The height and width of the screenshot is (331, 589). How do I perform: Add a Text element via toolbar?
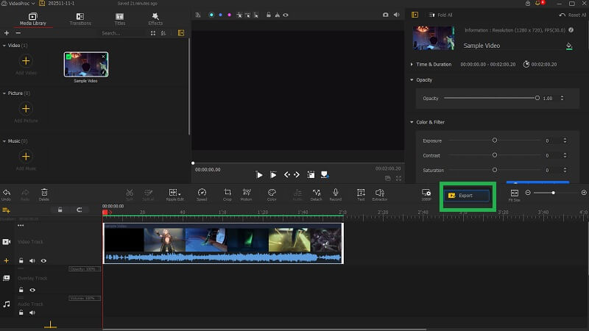pos(361,193)
